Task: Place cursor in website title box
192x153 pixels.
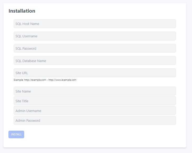Action: click(95, 101)
